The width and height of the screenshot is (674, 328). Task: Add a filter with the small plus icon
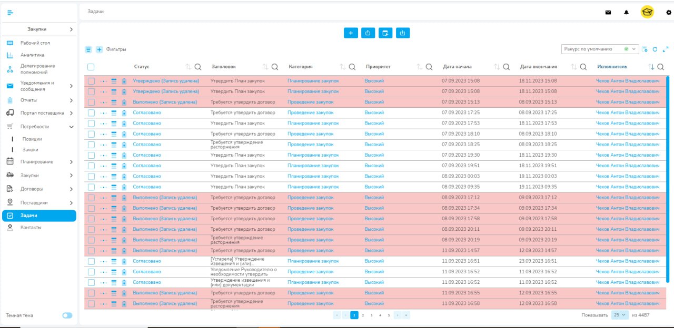click(x=99, y=49)
